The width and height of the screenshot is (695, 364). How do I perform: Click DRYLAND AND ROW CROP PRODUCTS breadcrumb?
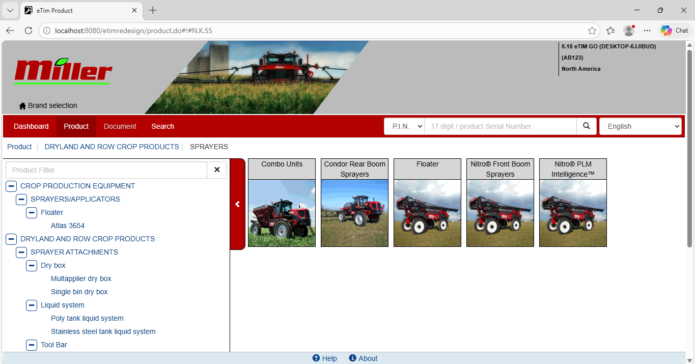pyautogui.click(x=112, y=147)
